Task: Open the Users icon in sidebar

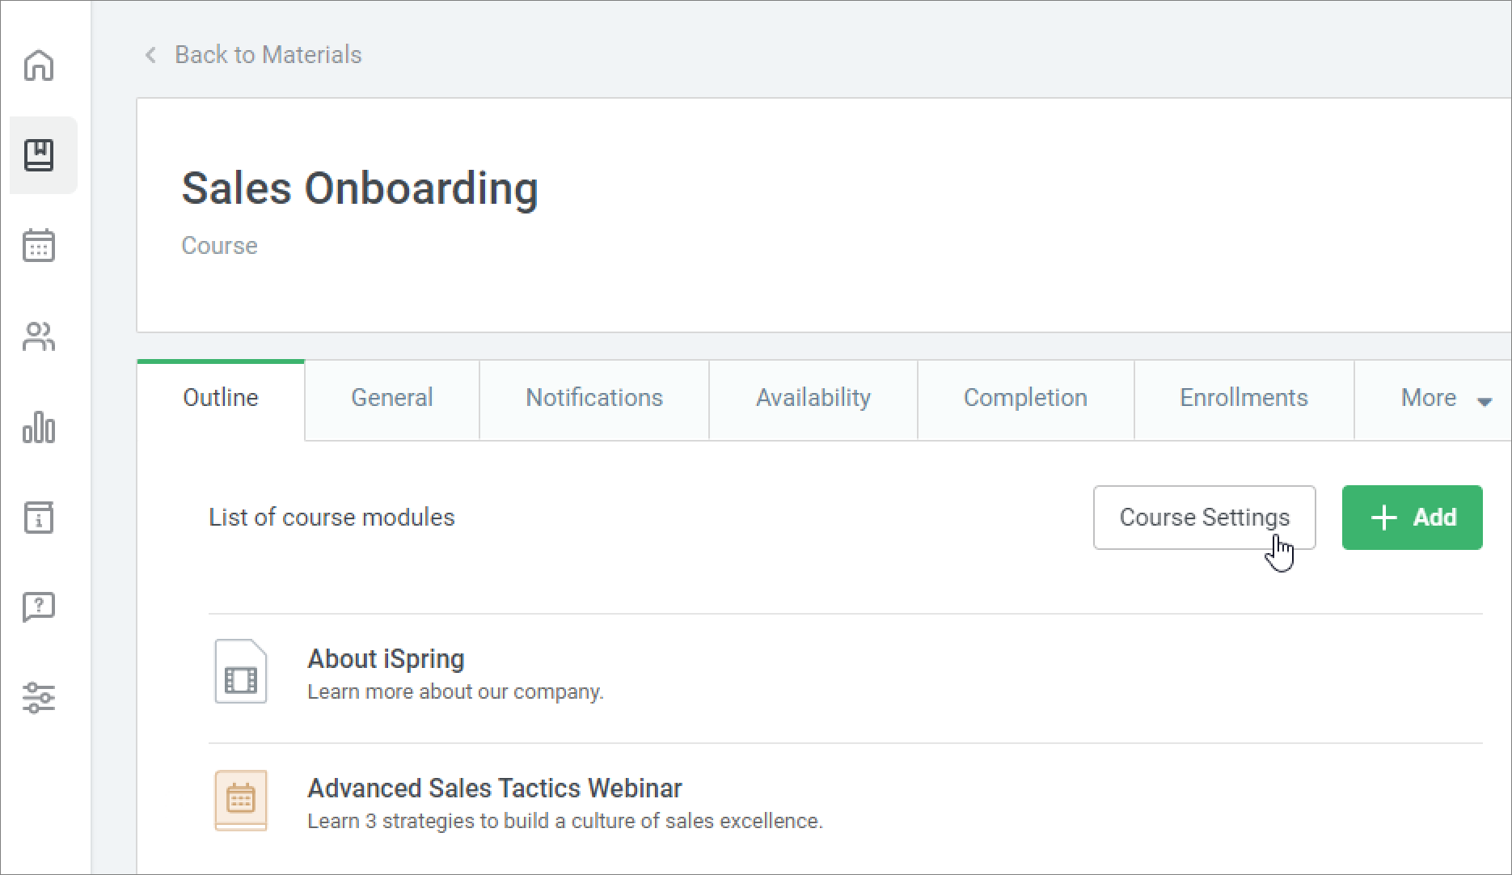Action: coord(39,336)
